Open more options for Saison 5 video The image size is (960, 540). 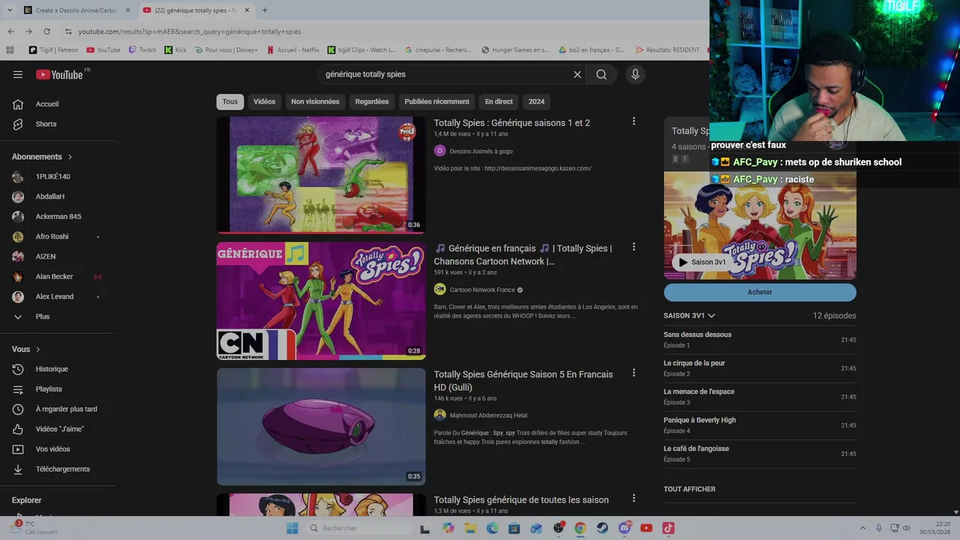[x=634, y=373]
